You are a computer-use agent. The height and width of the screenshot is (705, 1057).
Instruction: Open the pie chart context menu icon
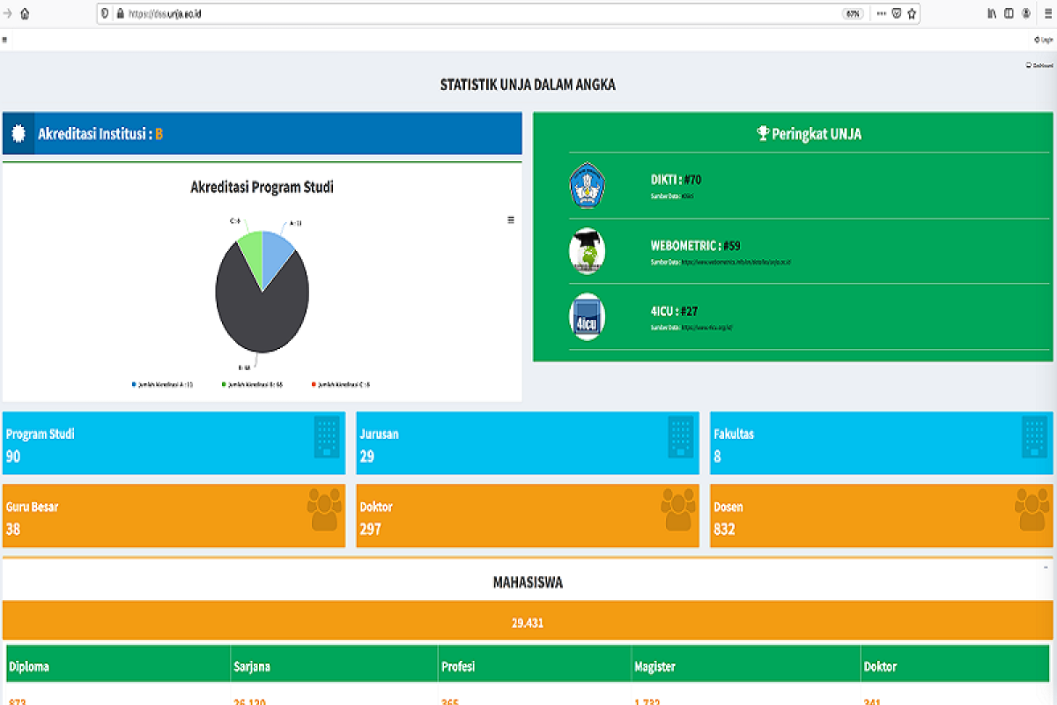[x=511, y=219]
